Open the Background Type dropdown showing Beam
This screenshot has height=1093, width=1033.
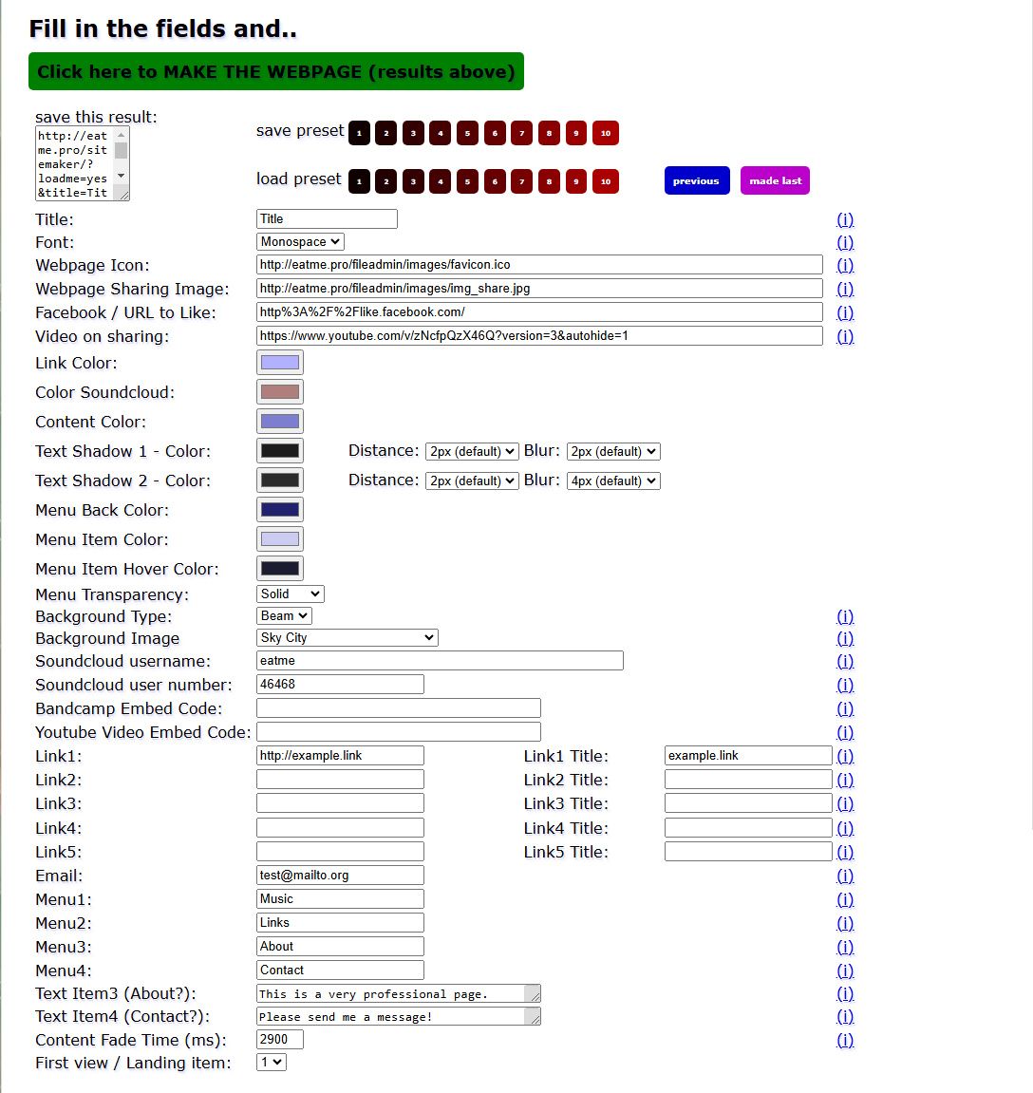283,615
